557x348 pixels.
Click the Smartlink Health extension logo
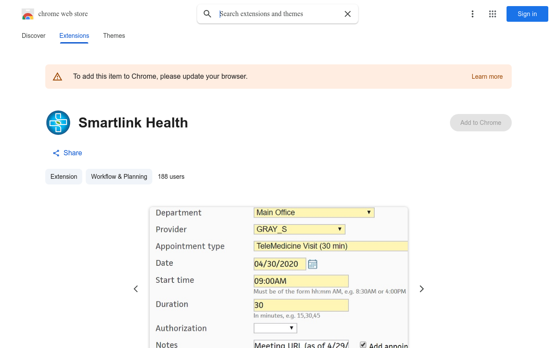[x=58, y=123]
